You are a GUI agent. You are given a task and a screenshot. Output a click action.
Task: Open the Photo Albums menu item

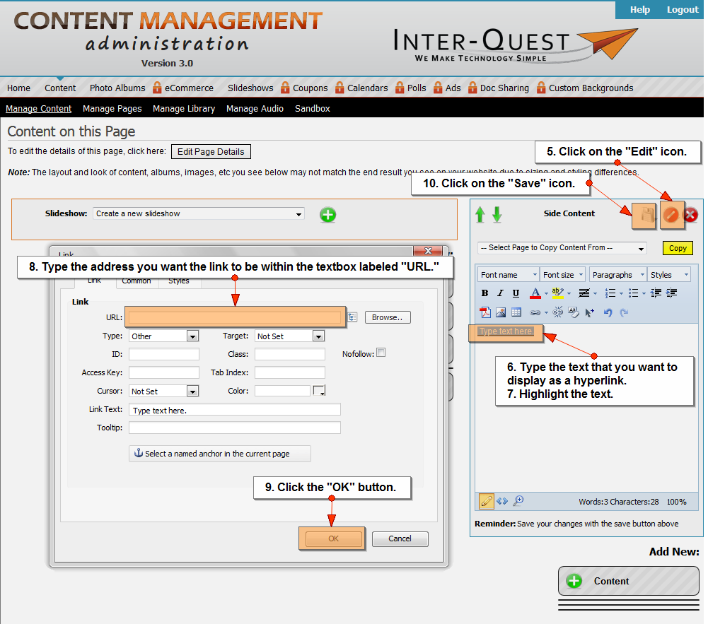(117, 88)
